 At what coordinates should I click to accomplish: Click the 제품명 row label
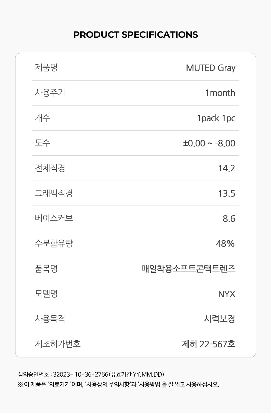(x=46, y=68)
